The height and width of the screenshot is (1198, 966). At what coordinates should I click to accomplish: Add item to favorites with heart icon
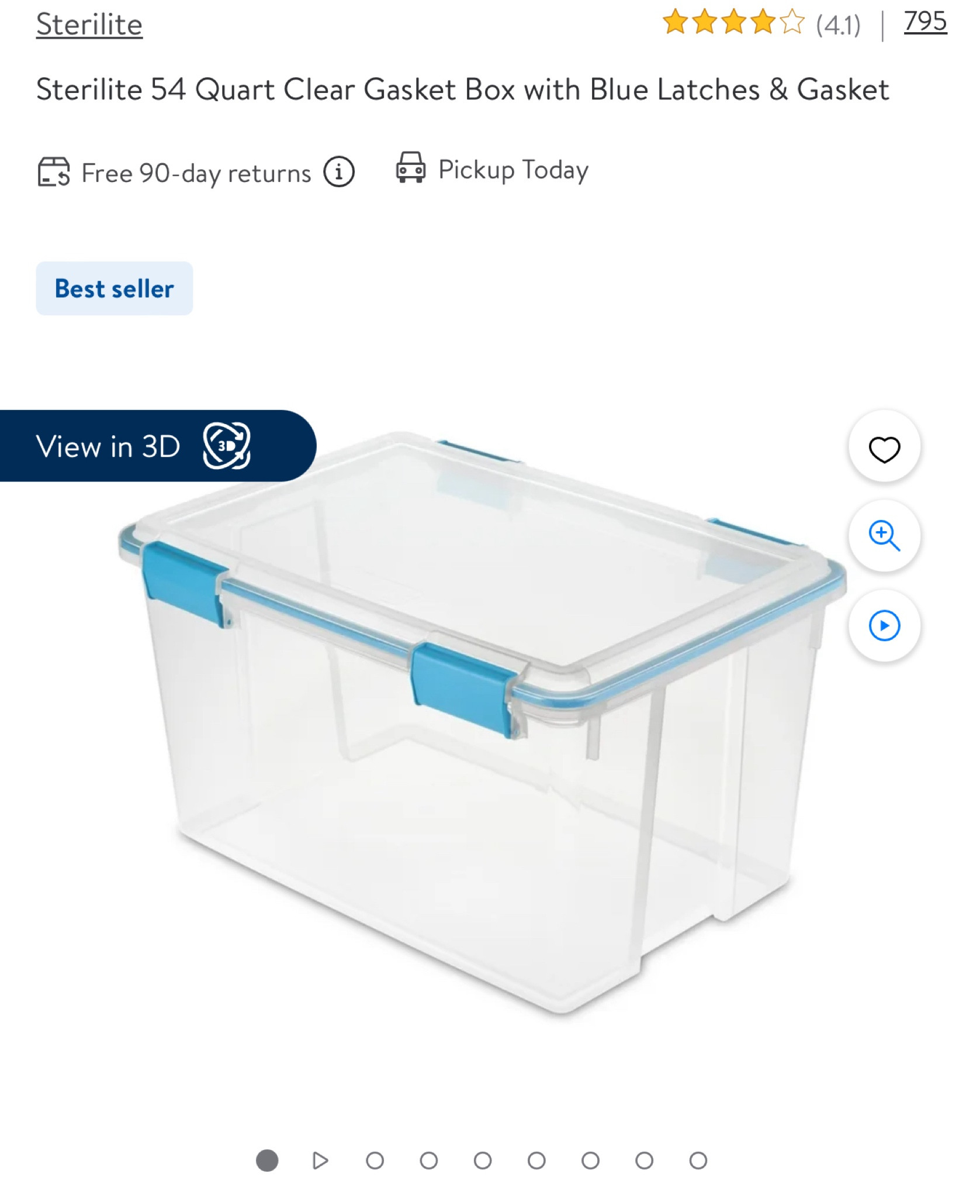click(884, 449)
